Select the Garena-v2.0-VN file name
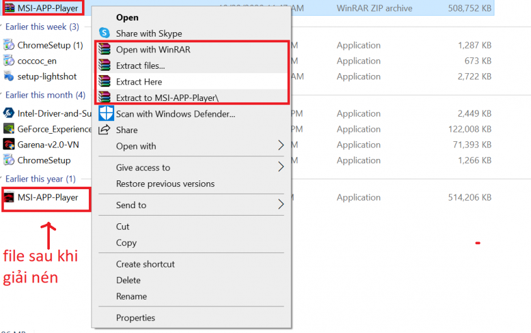531x333 pixels. pyautogui.click(x=48, y=144)
